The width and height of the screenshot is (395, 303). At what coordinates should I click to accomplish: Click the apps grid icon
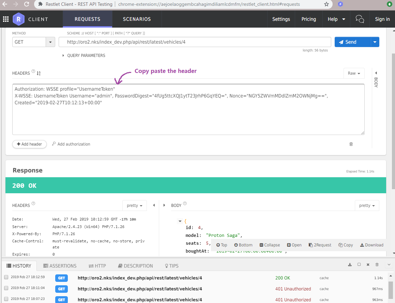coord(5,19)
